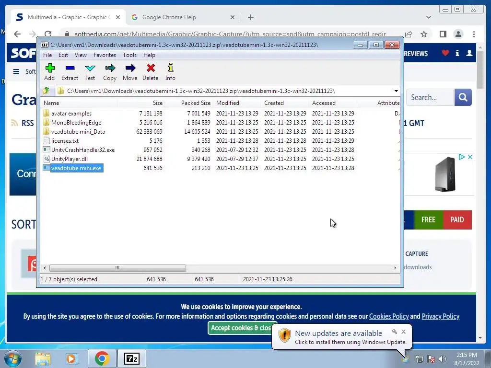Open Windows Explorer from taskbar
The width and height of the screenshot is (491, 368).
tap(43, 358)
